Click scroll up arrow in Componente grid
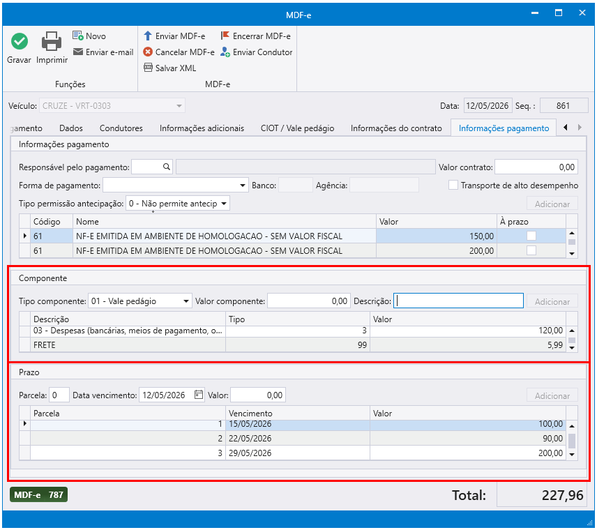 point(571,331)
